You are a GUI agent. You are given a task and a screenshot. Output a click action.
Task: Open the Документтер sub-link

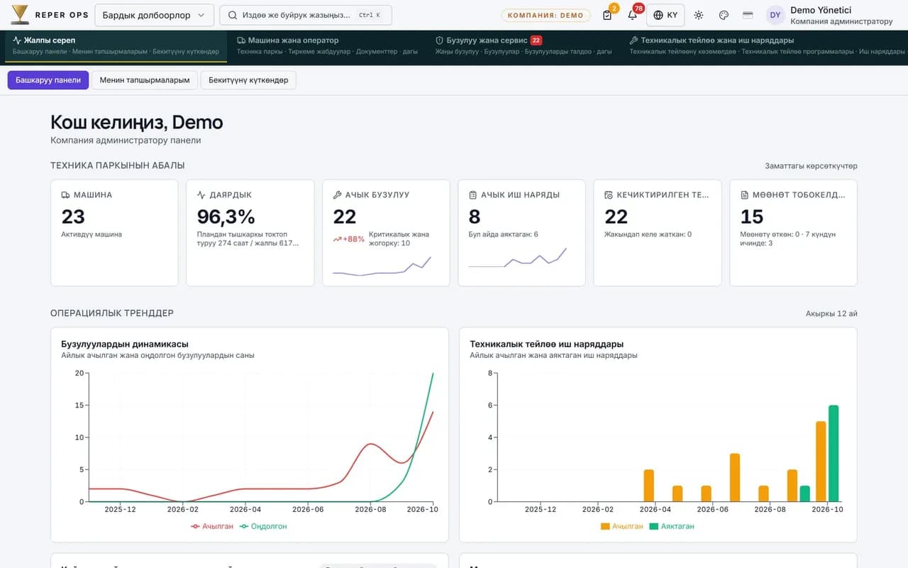(x=377, y=52)
